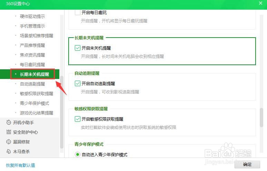Click description 开启提醒，可收到影视追剧提醒
Image resolution: width=267 pixels, height=171 pixels.
[x=110, y=92]
